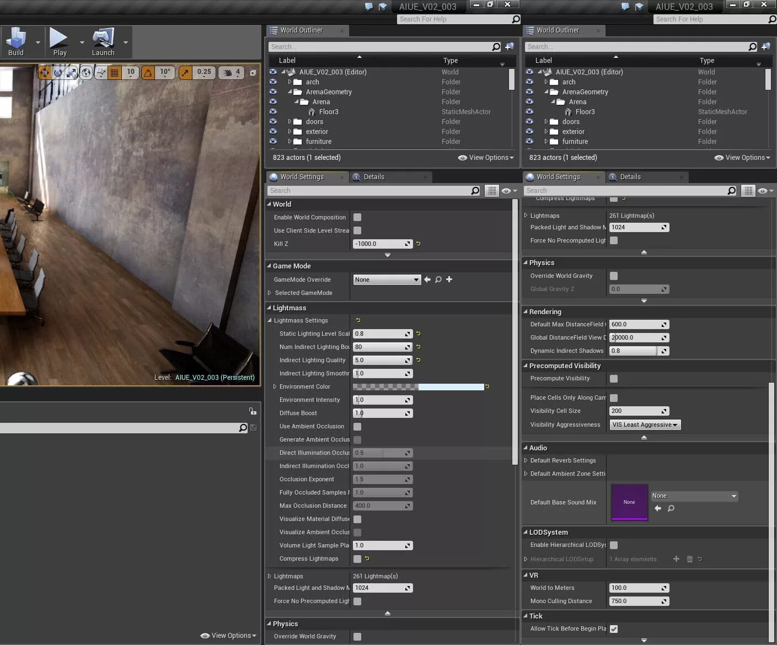The image size is (777, 645).
Task: Click the Kill Z value field
Action: point(378,244)
